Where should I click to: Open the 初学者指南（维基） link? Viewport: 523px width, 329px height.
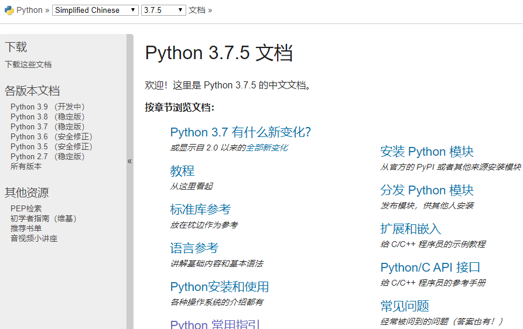pyautogui.click(x=43, y=219)
